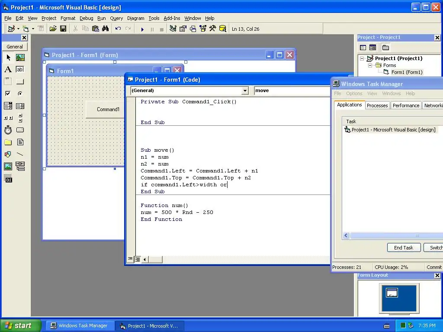Select the Timer tool
The width and height of the screenshot is (443, 332).
click(8, 130)
